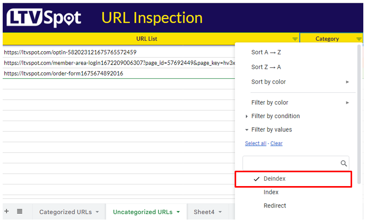366x223 pixels.
Task: Open the URL List column filter icon
Action: pos(295,39)
